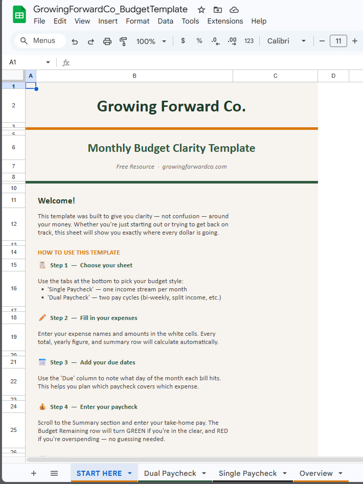Open the Edit menu
The width and height of the screenshot is (363, 484).
coord(60,21)
